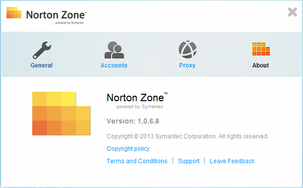Close the Norton Zone settings window
Viewport: 303px width, 188px height.
(293, 12)
